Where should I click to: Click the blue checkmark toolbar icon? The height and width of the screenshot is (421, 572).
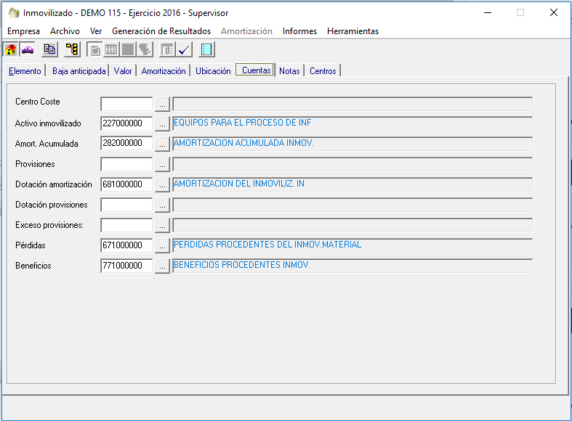pos(184,49)
